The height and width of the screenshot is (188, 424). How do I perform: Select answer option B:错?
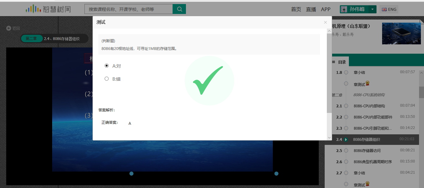click(107, 79)
